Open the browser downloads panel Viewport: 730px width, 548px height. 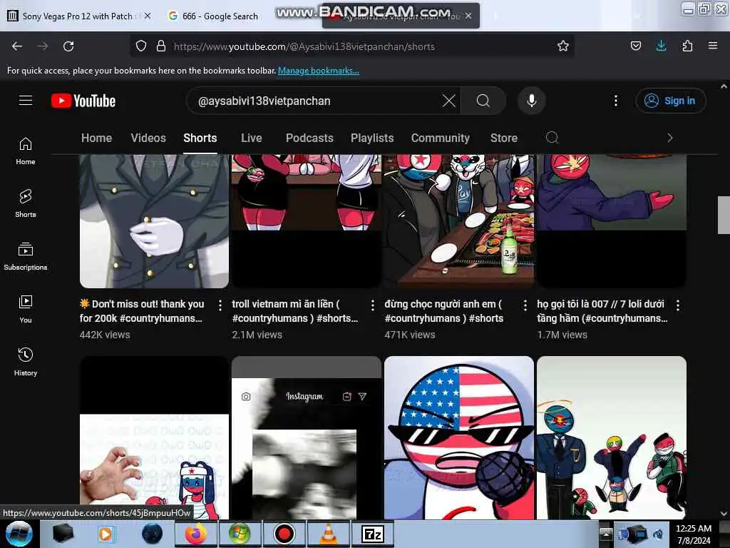coord(661,46)
